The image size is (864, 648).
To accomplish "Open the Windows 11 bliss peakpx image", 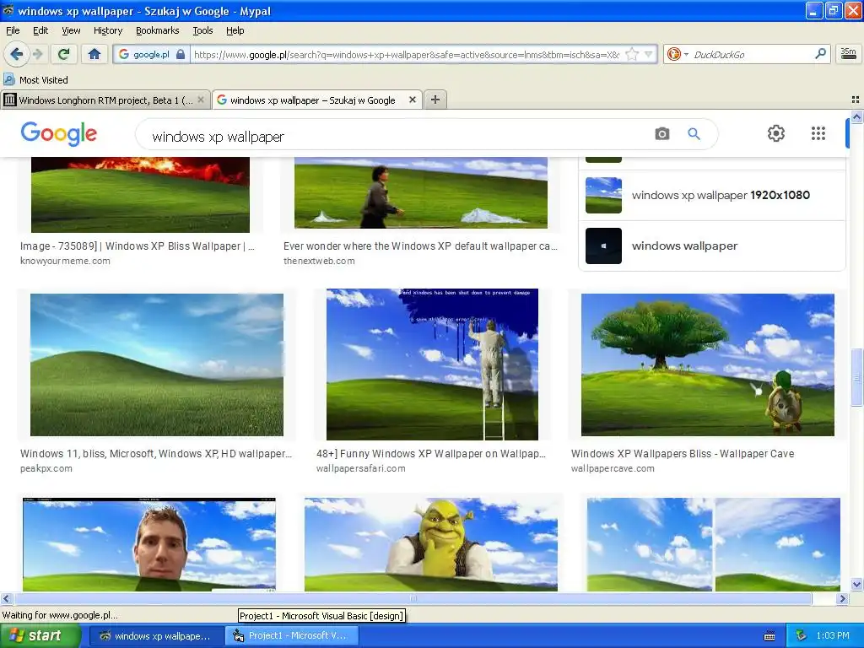I will pyautogui.click(x=157, y=364).
